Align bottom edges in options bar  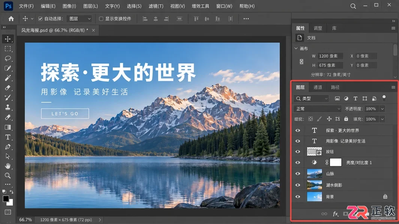tap(218, 19)
